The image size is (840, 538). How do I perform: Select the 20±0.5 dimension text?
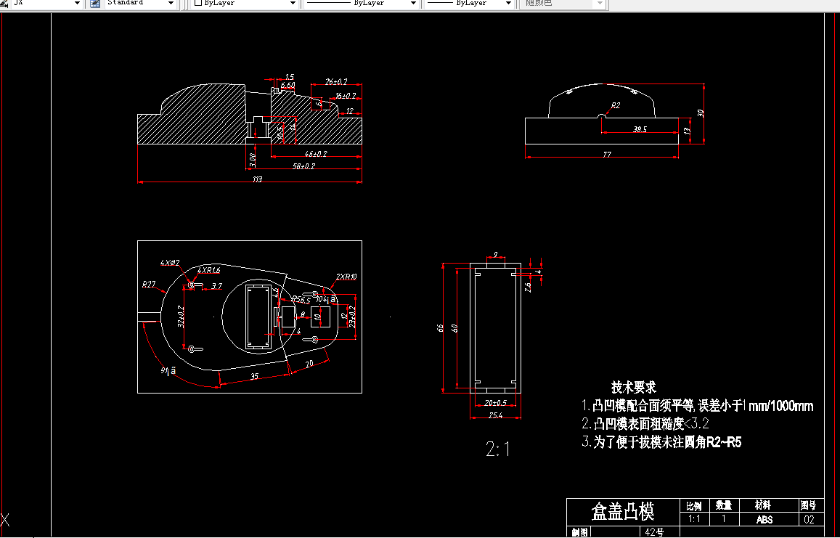click(496, 403)
